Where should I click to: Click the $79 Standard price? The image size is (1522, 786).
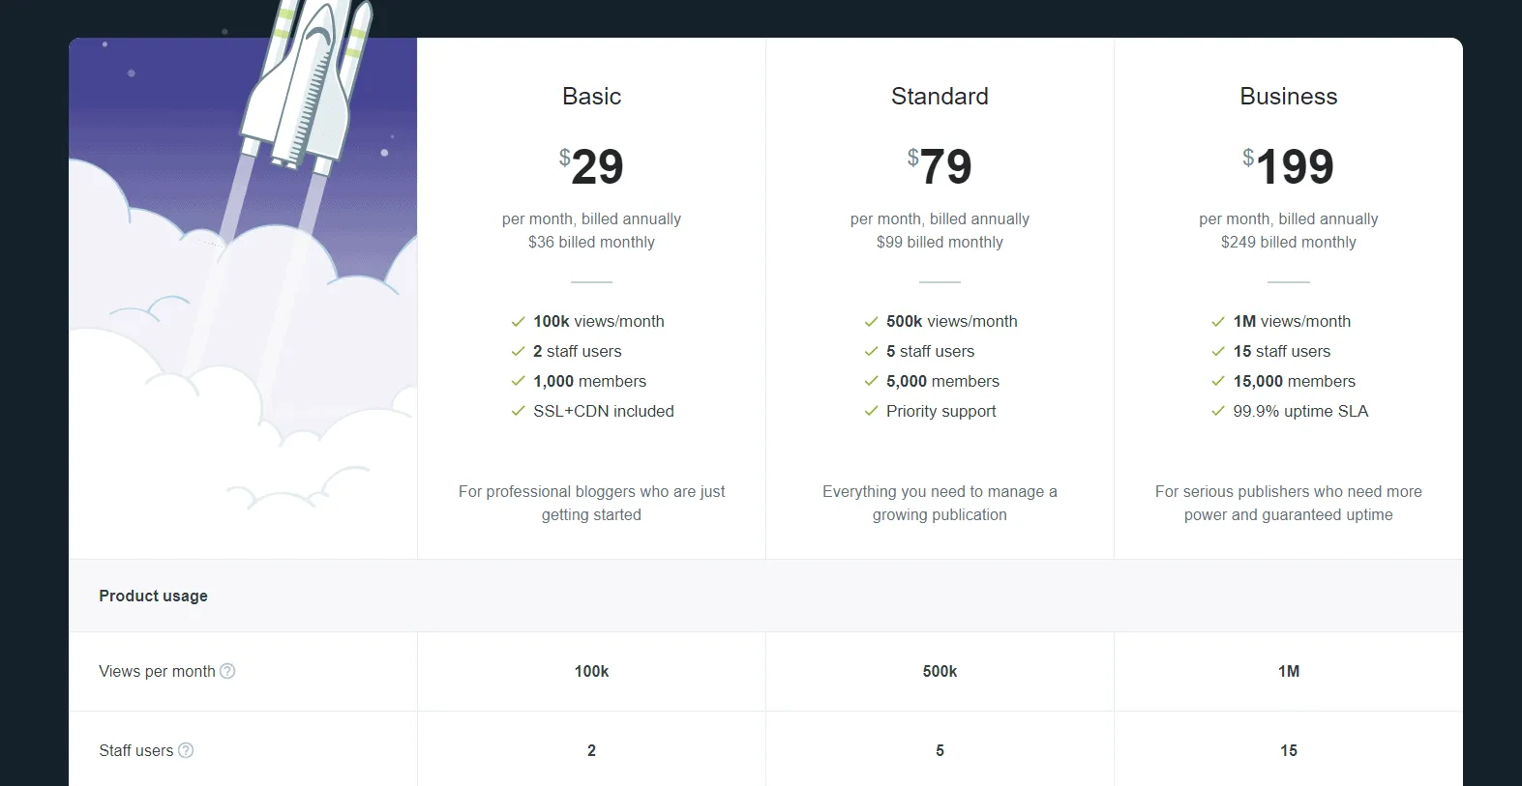[940, 166]
